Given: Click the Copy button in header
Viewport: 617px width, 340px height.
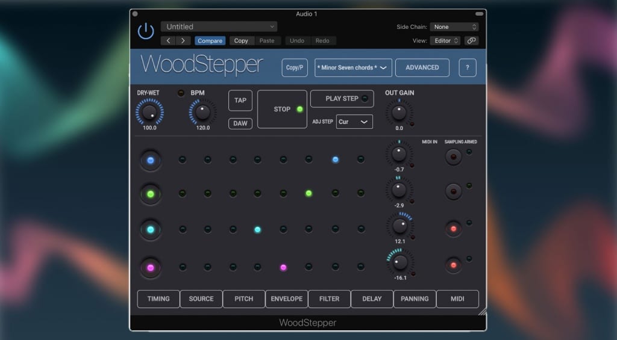Looking at the screenshot, I should (241, 40).
